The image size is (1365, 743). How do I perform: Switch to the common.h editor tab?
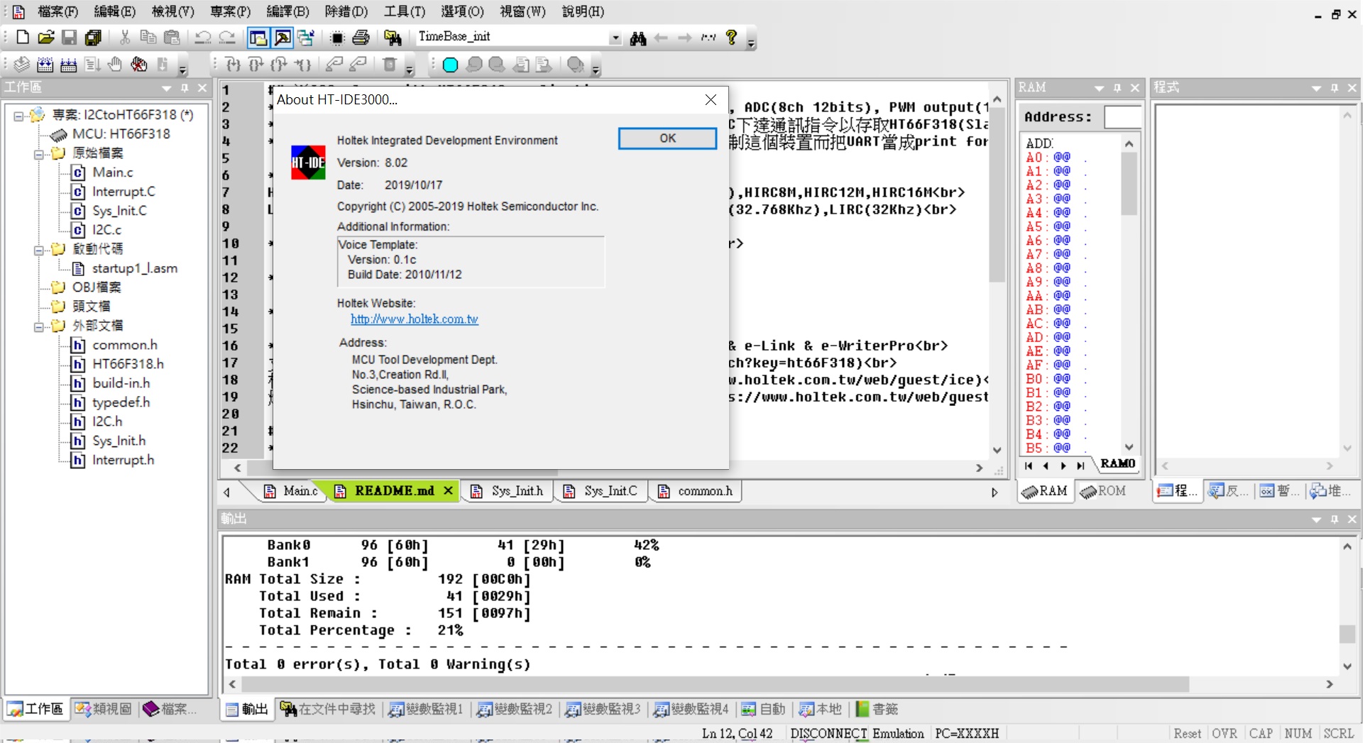pyautogui.click(x=696, y=491)
